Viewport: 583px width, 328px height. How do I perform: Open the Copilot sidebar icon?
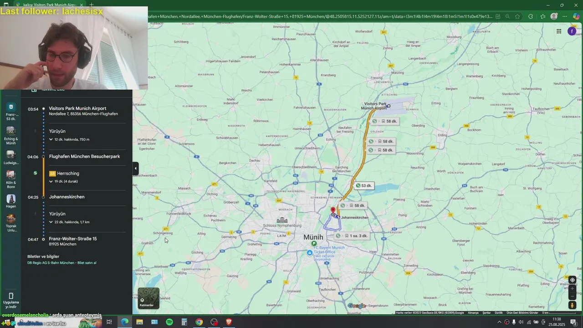tap(576, 16)
